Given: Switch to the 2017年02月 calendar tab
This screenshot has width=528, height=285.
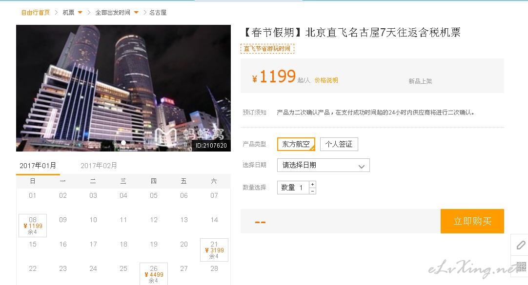Looking at the screenshot, I should click(99, 166).
